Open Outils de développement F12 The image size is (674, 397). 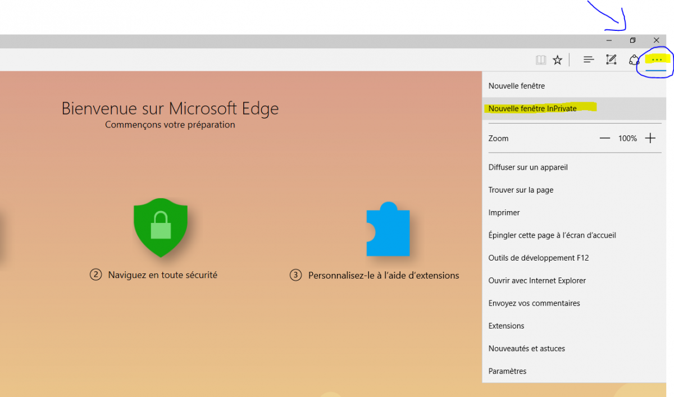click(x=538, y=258)
